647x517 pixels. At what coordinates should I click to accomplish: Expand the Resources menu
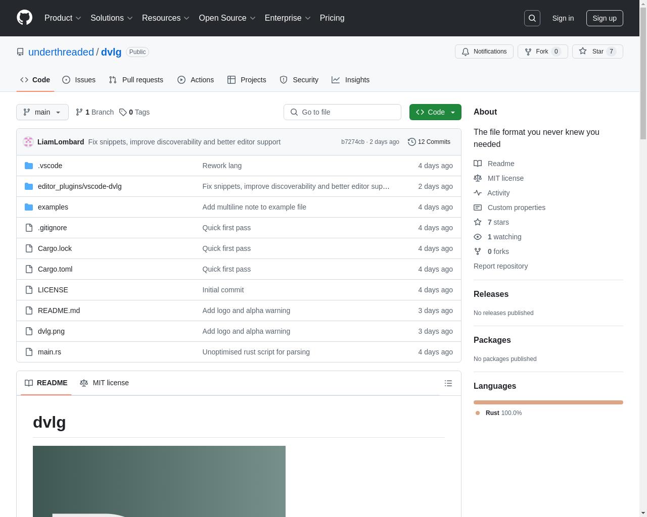pos(166,18)
